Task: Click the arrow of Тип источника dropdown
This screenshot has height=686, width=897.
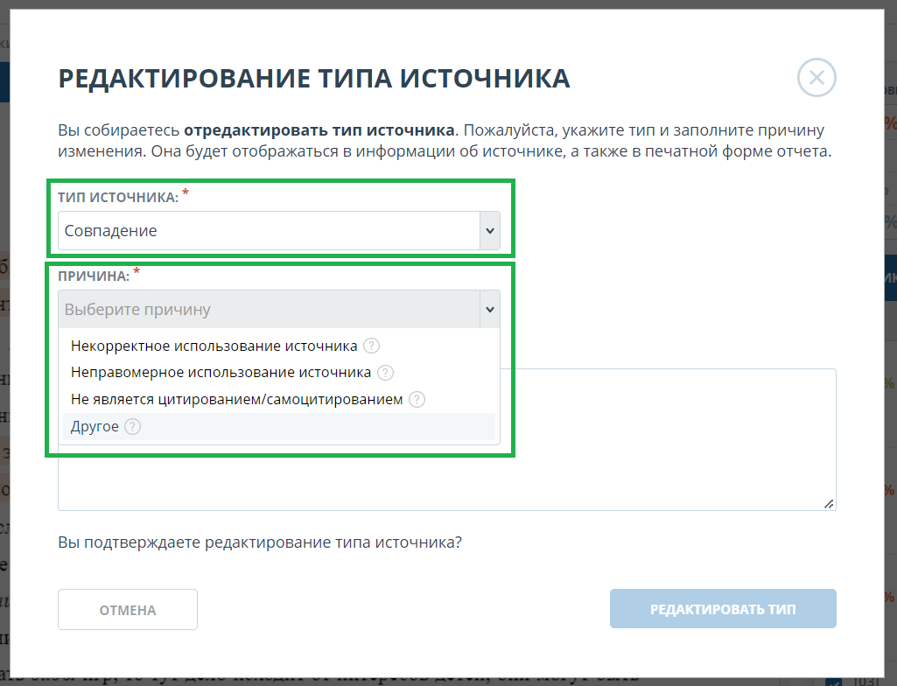Action: tap(489, 231)
